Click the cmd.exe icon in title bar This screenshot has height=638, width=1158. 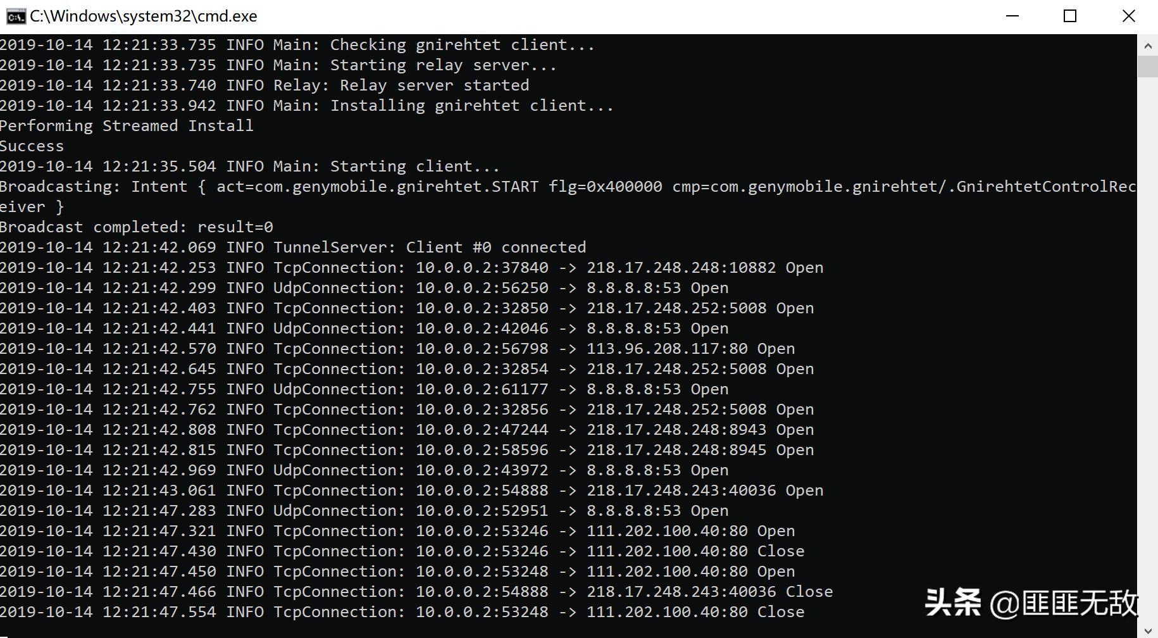[15, 16]
